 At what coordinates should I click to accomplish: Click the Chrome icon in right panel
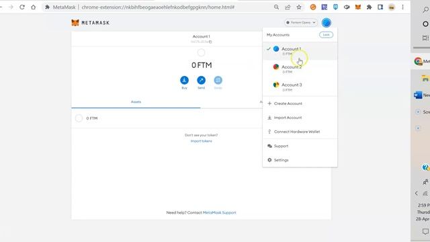418,61
